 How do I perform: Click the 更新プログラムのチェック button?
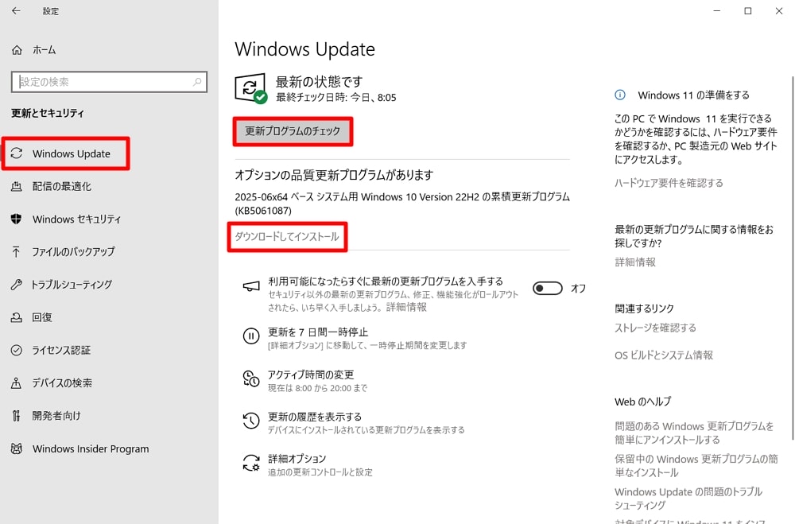(293, 131)
